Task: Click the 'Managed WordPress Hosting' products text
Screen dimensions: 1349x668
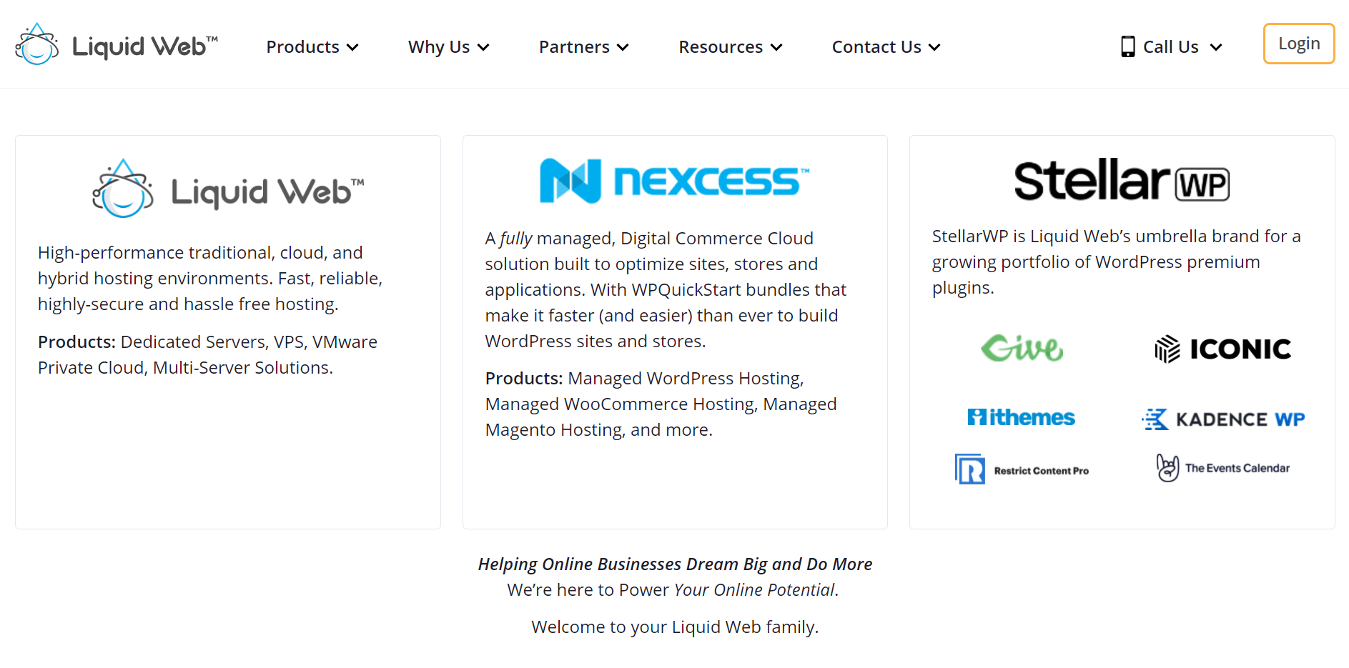Action: [x=661, y=404]
